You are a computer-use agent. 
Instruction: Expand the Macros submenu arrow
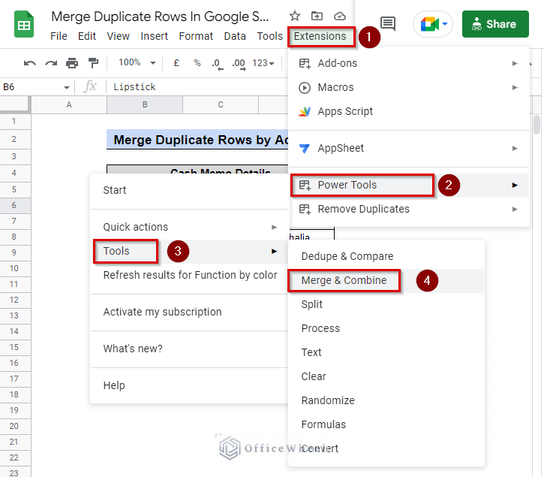[x=515, y=88]
